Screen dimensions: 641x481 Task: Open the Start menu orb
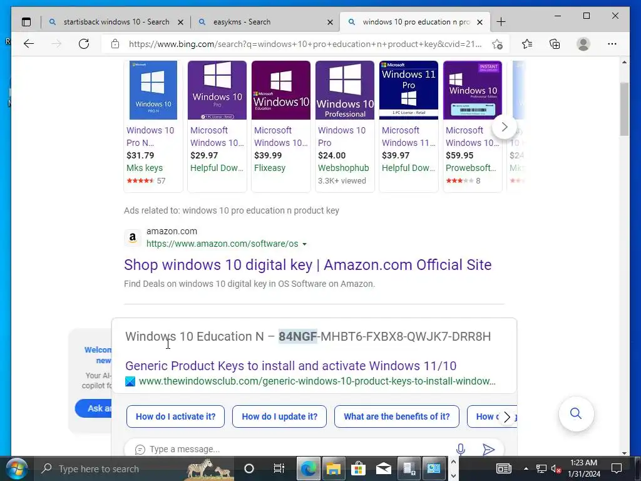tap(16, 468)
